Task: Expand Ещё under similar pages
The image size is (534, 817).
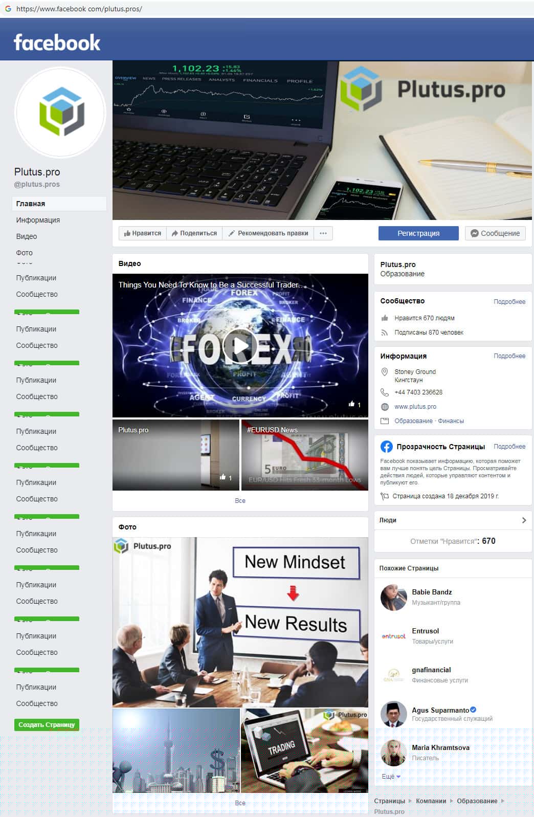Action: pyautogui.click(x=391, y=777)
